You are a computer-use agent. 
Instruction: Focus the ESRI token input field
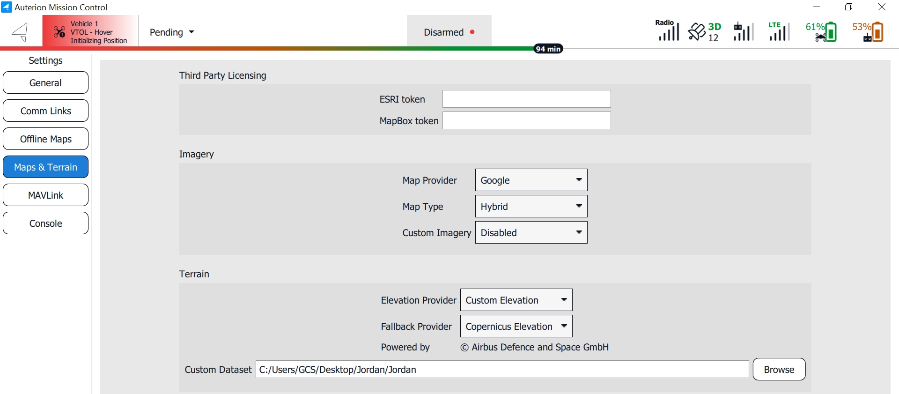(x=526, y=99)
